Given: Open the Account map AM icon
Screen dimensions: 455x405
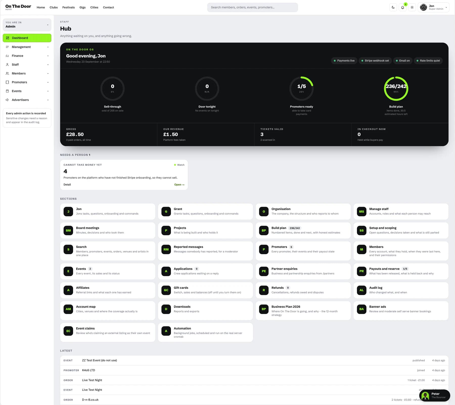Looking at the screenshot, I should coord(68,309).
